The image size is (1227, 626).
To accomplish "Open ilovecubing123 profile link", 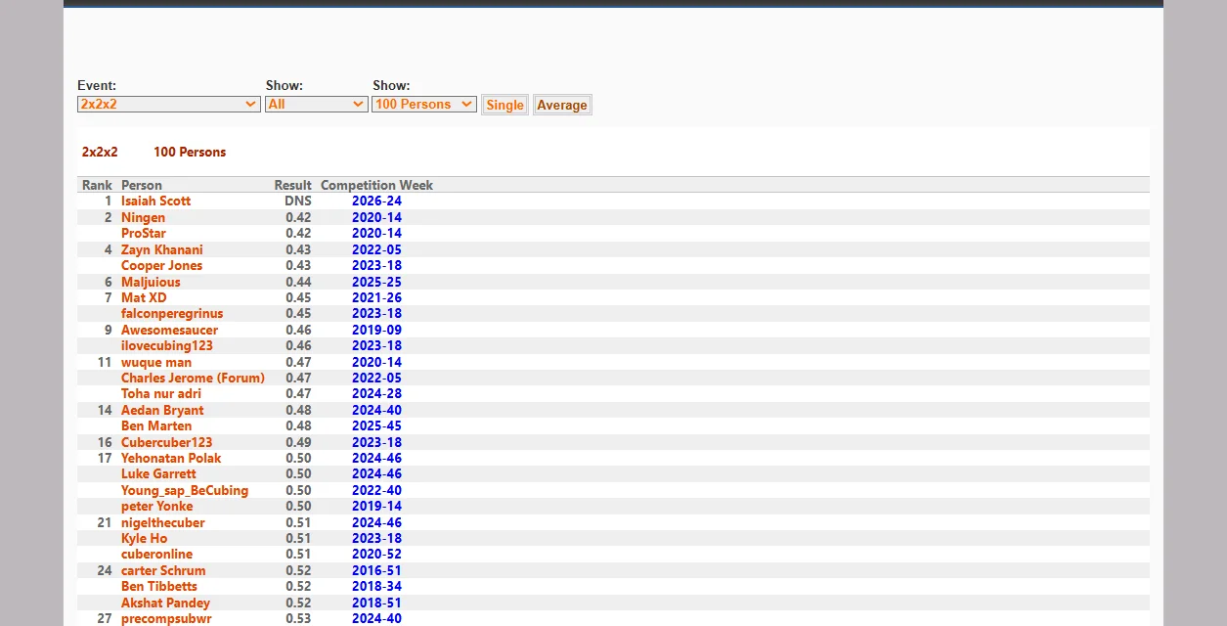I will click(x=167, y=346).
